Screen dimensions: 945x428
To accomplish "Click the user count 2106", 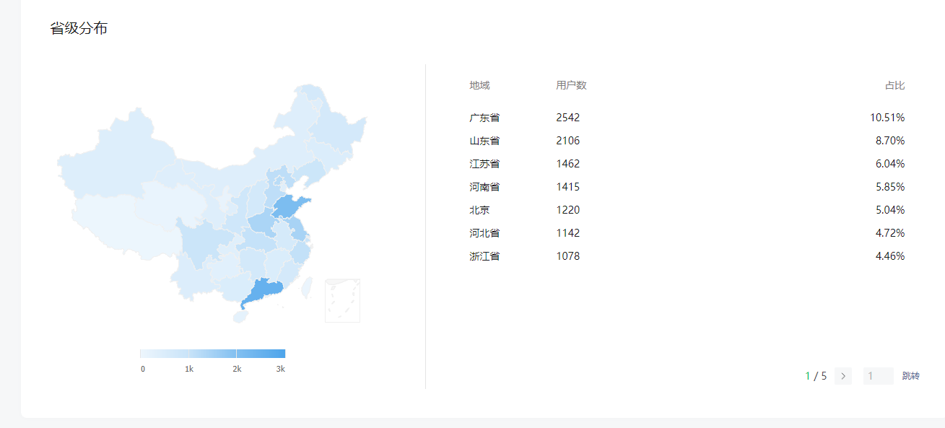I will tap(568, 141).
